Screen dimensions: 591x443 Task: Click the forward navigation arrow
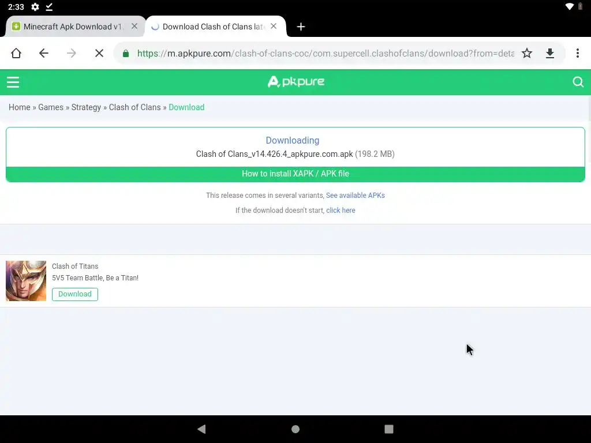coord(71,53)
